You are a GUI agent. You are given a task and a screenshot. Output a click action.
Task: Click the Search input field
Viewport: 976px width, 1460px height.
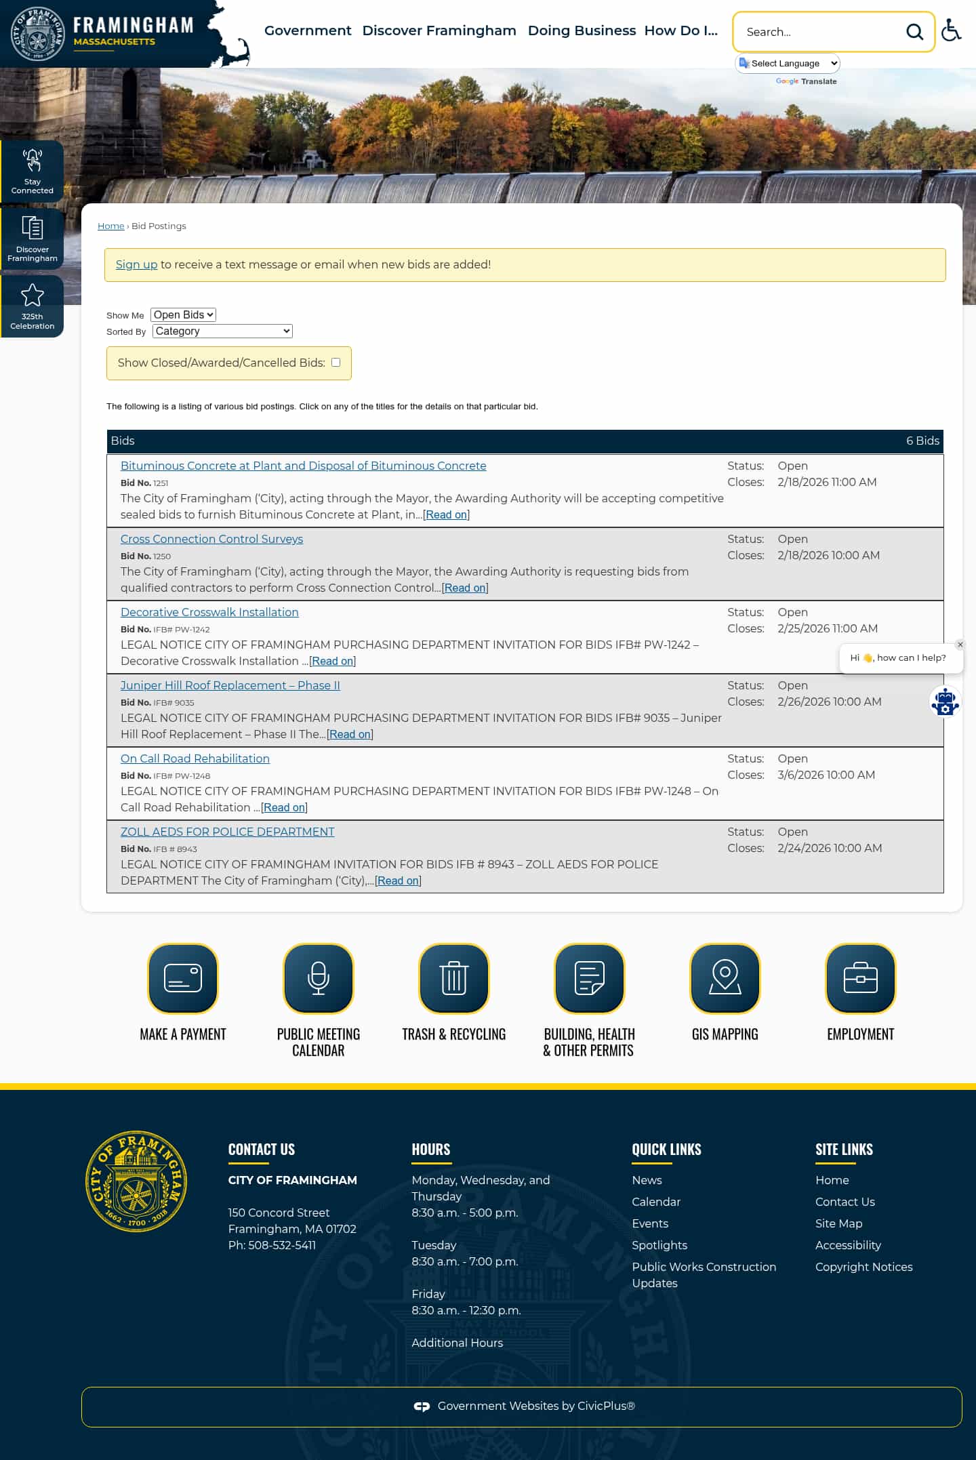pyautogui.click(x=820, y=32)
